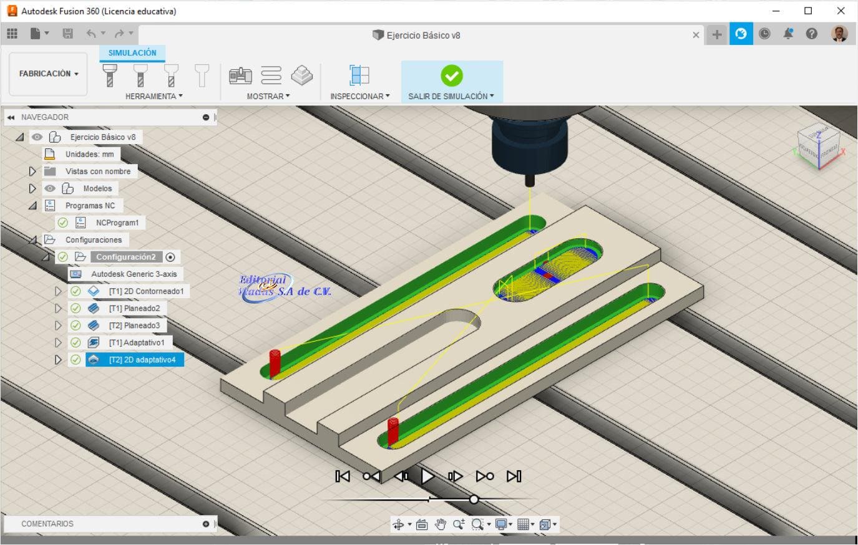This screenshot has height=545, width=858.
Task: Click the toolpath lines icon in Mostrar
Action: tap(271, 75)
